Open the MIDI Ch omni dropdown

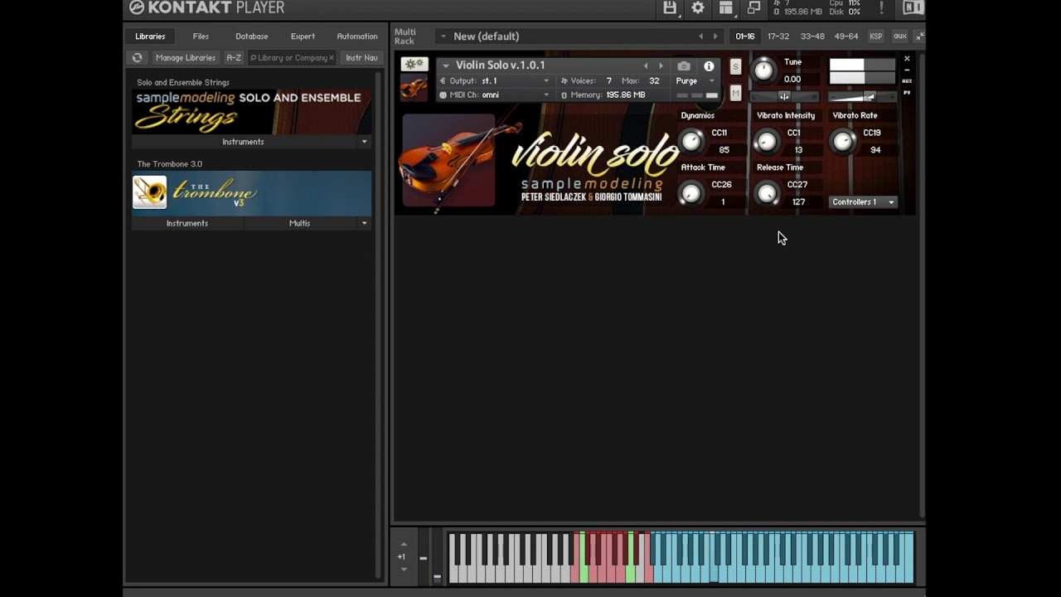pos(495,95)
